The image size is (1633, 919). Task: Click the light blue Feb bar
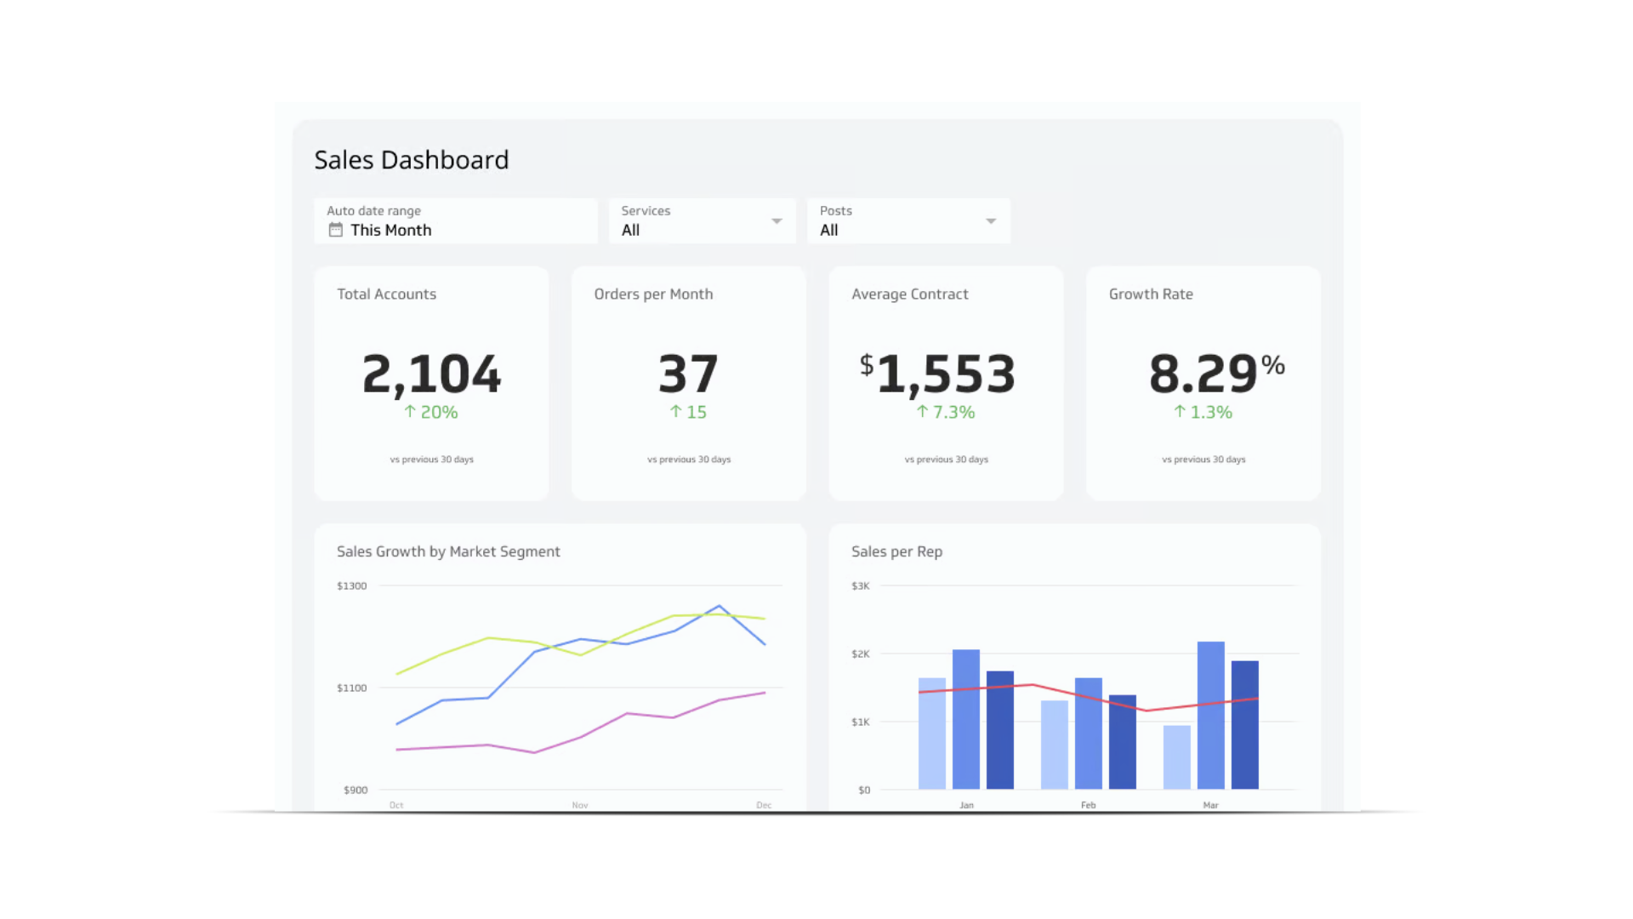(1055, 745)
